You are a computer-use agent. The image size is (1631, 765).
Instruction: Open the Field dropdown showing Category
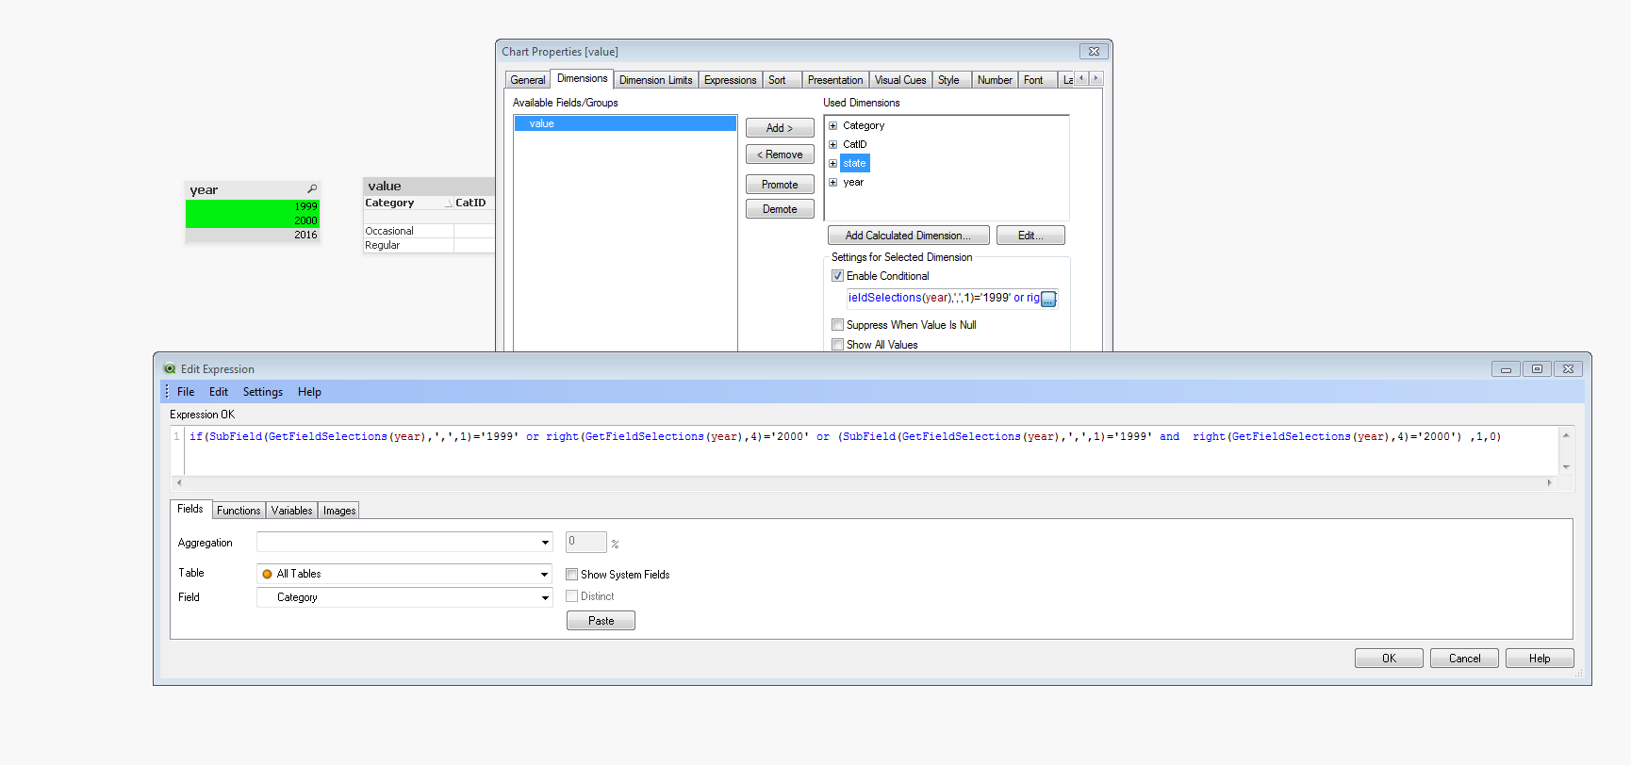545,597
